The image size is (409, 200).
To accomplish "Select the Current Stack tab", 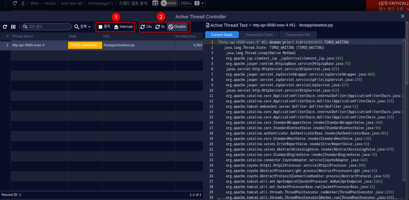I will [222, 35].
